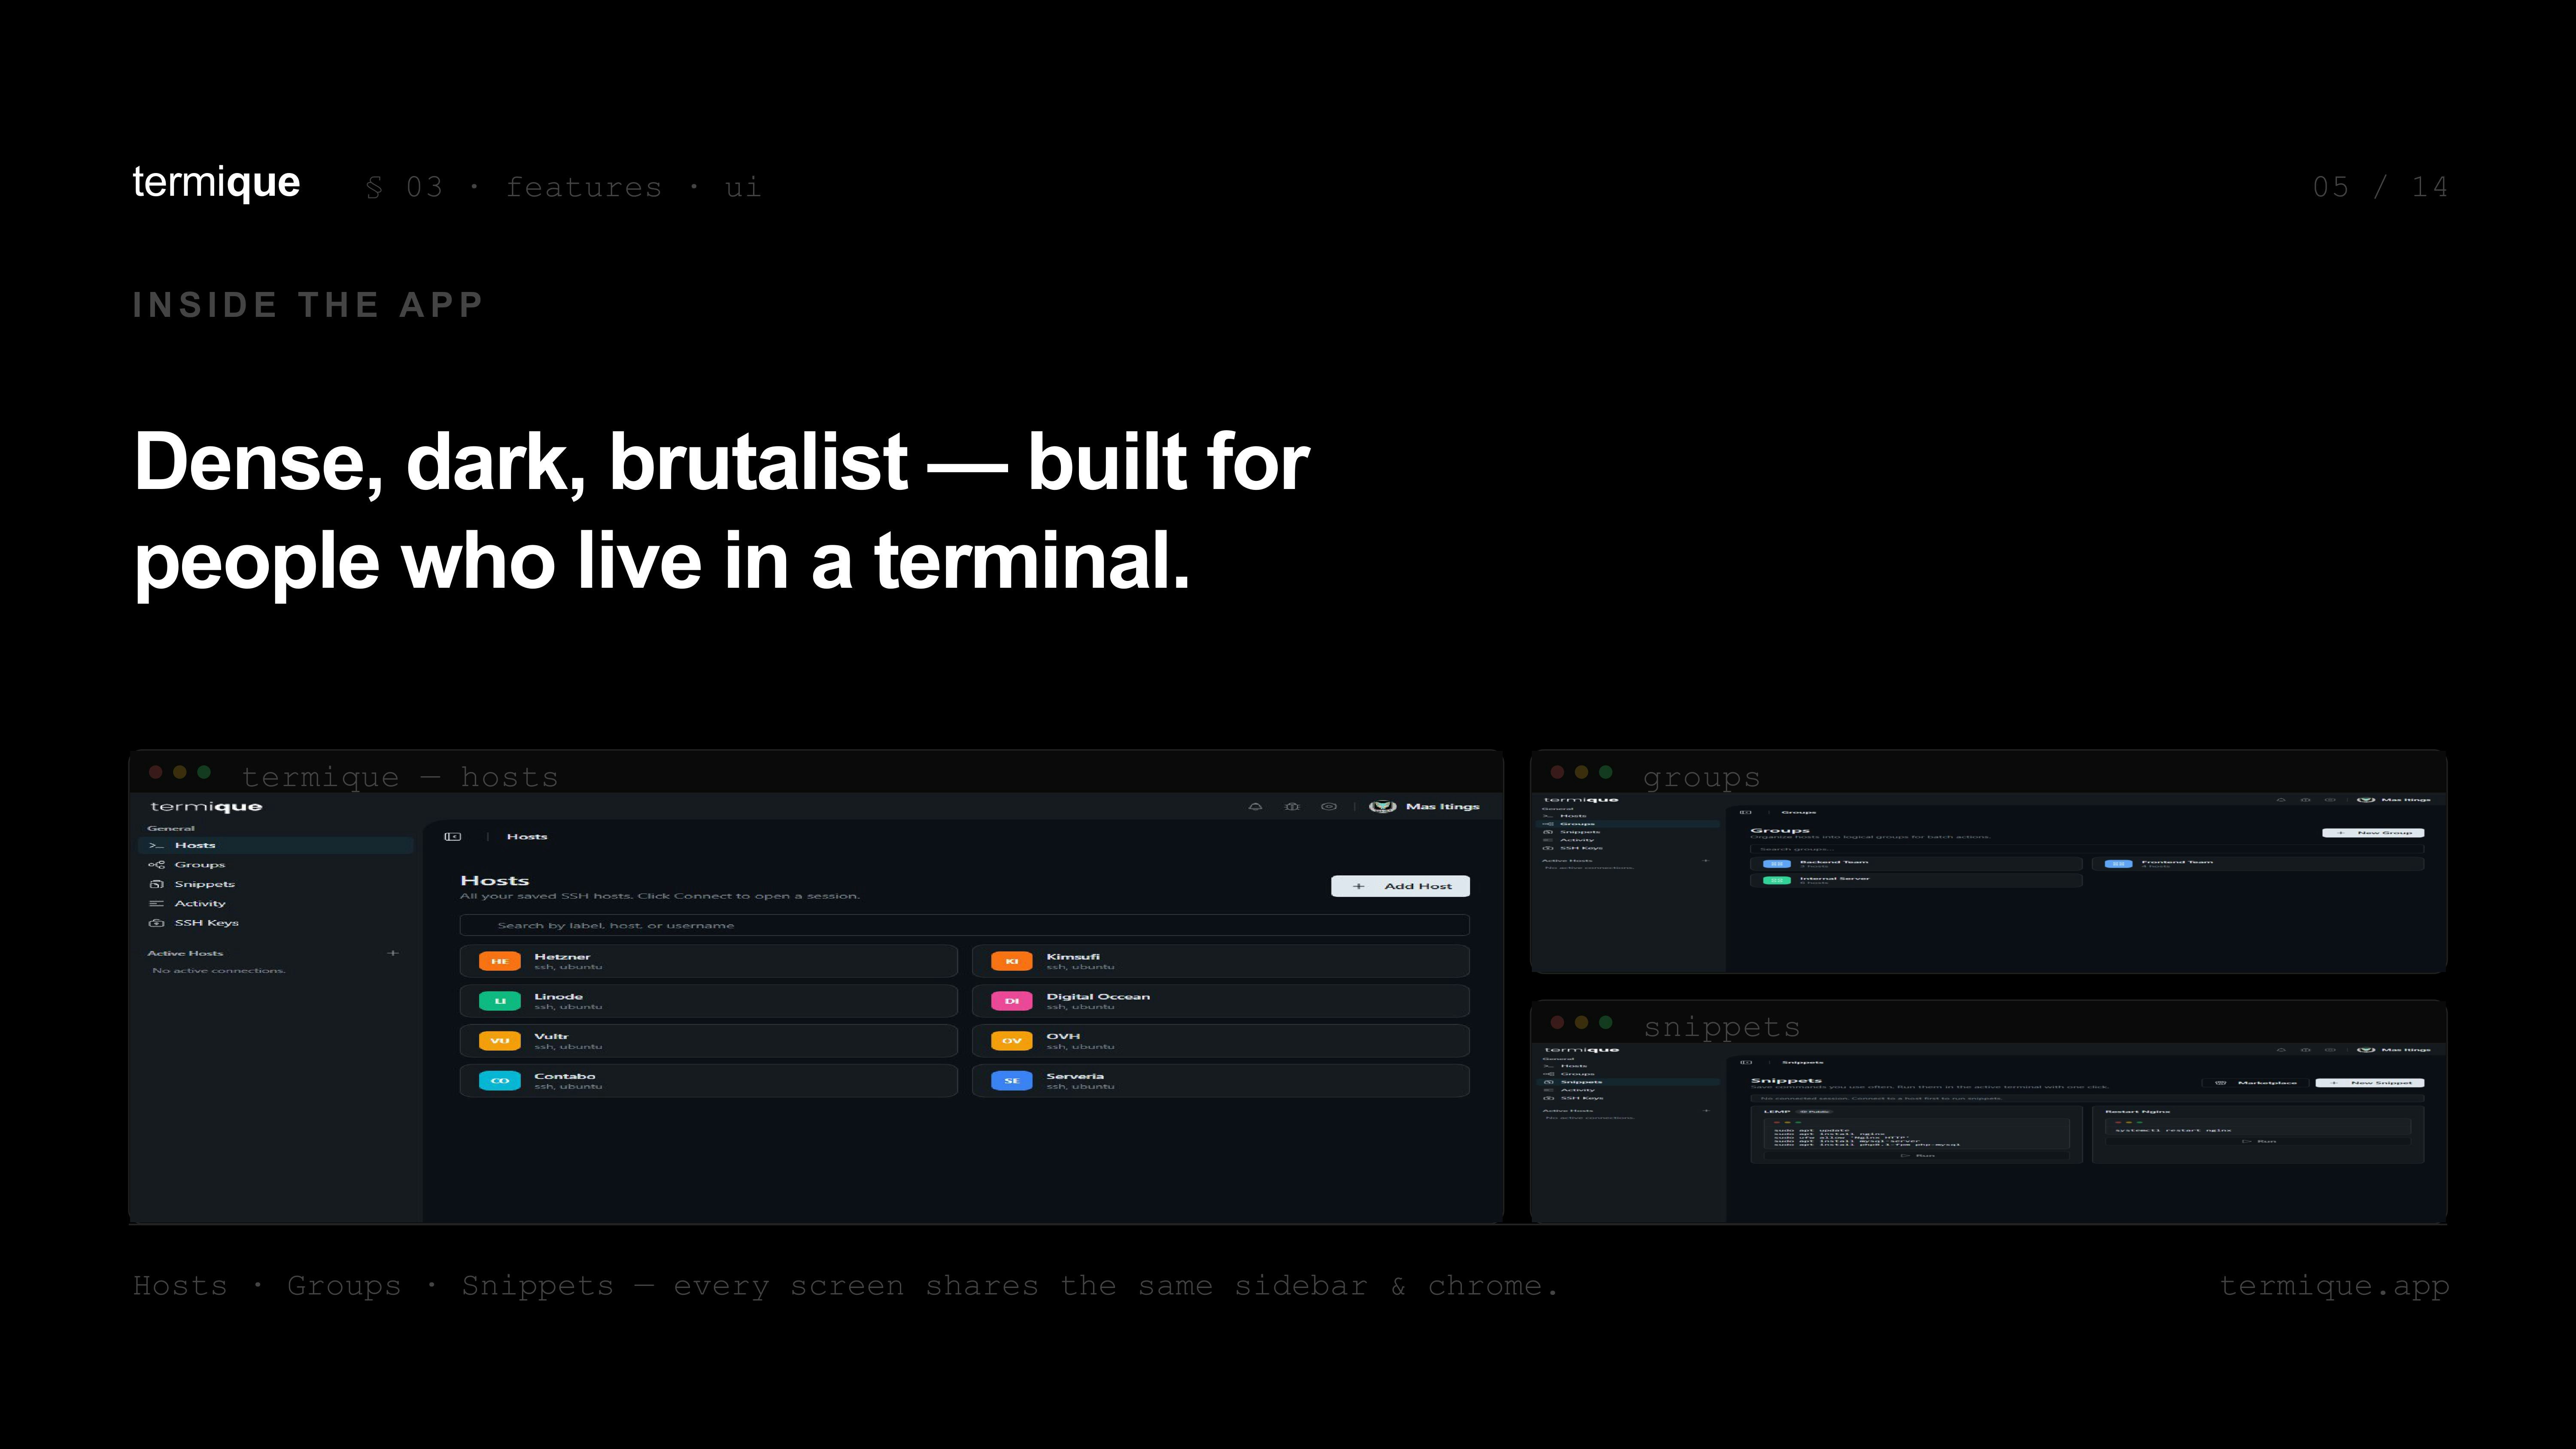Run the Restart Nginx snippet
The width and height of the screenshot is (2576, 1449).
(2258, 1141)
